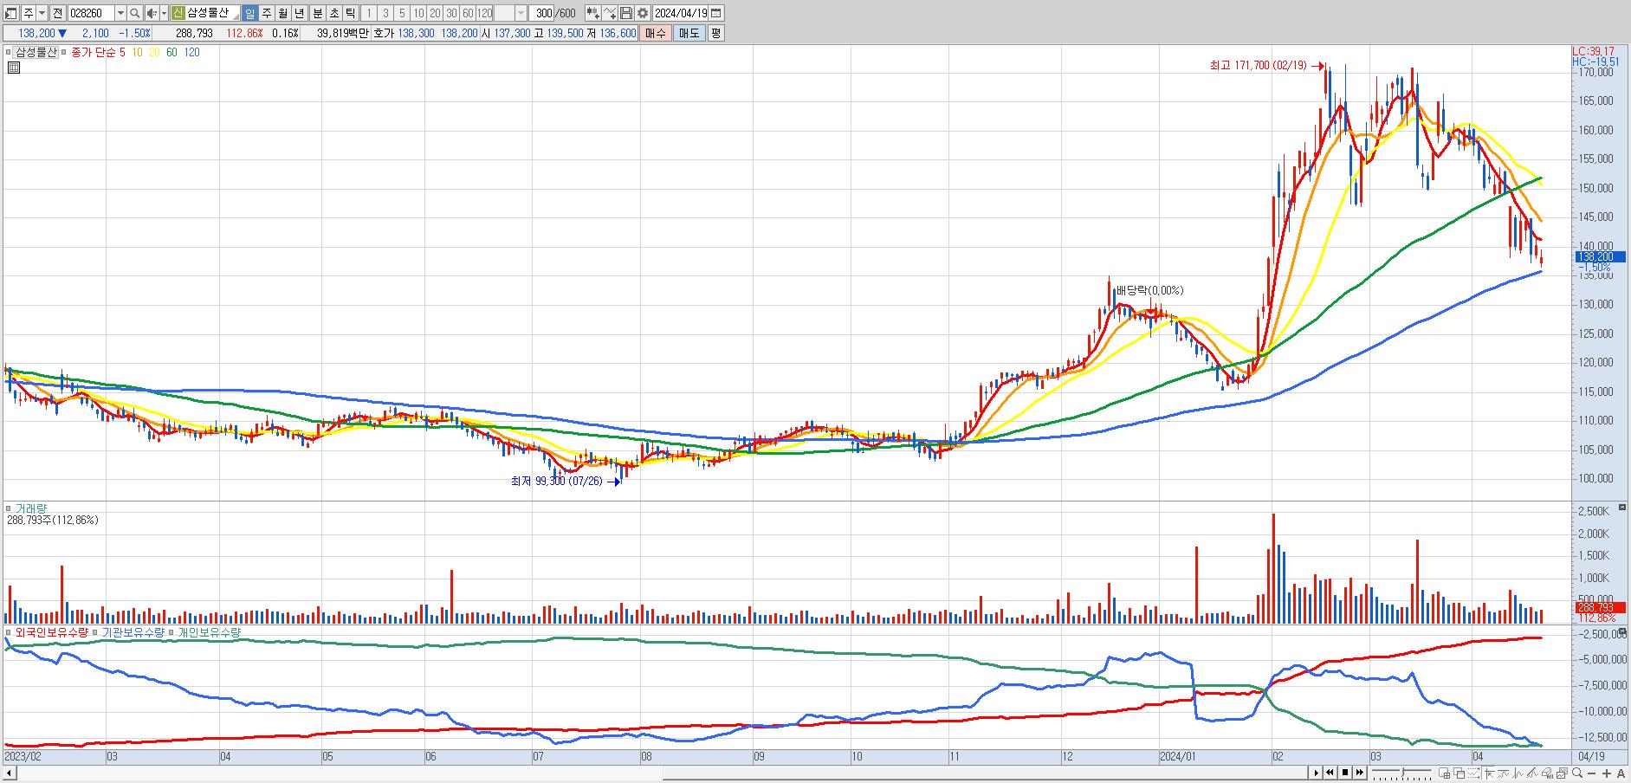Click the A text tool icon

click(x=1621, y=773)
